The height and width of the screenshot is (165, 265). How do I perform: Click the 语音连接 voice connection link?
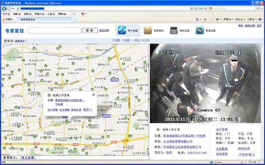[x=222, y=154]
